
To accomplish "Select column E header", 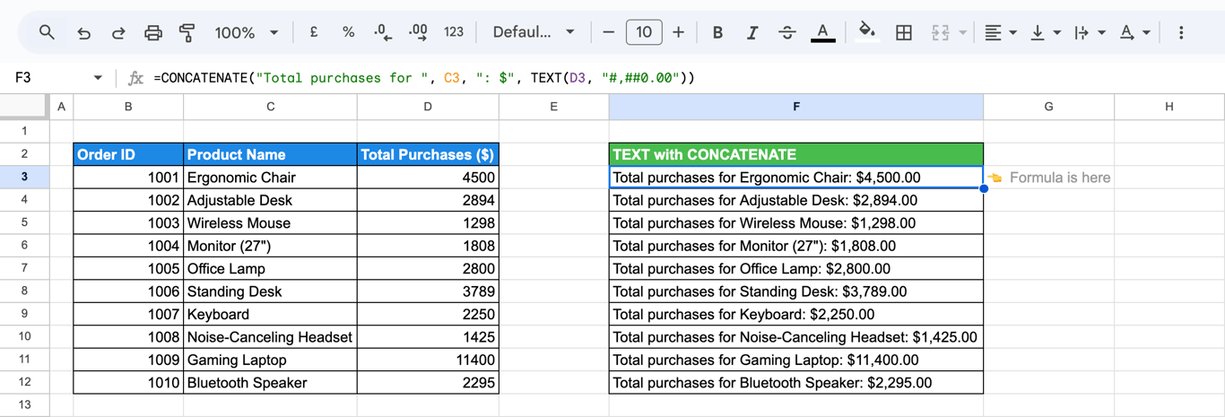I will pyautogui.click(x=553, y=107).
